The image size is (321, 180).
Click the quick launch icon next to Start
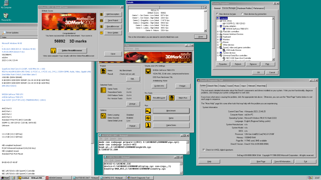coord(13,178)
